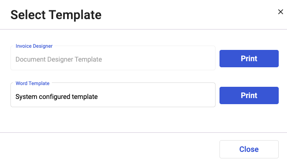Print using the Invoice Designer template
This screenshot has width=287, height=161.
pos(249,59)
